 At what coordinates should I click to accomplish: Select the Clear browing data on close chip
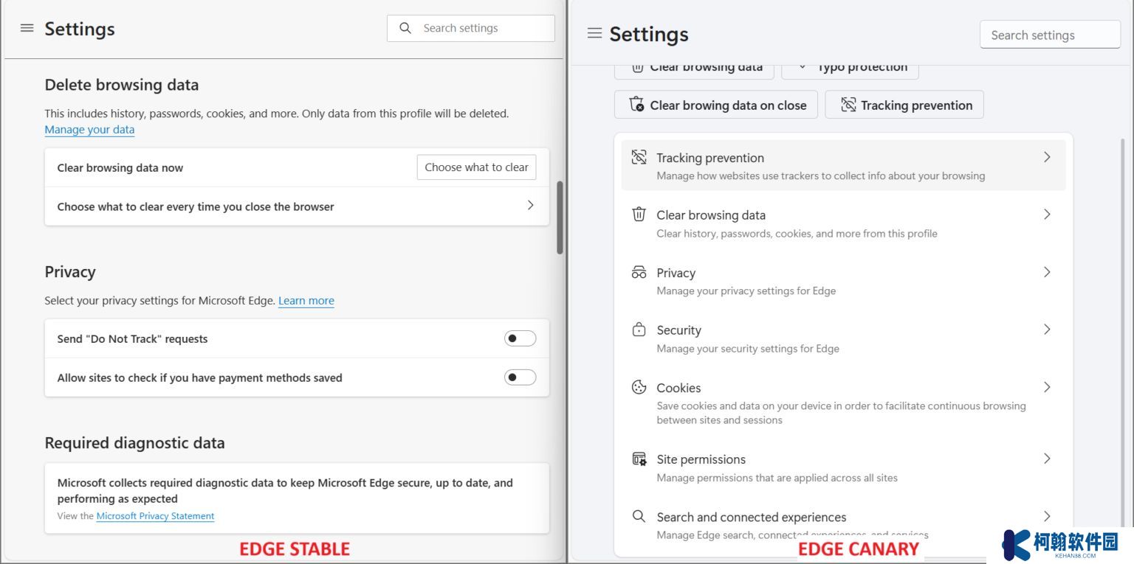[x=716, y=105]
